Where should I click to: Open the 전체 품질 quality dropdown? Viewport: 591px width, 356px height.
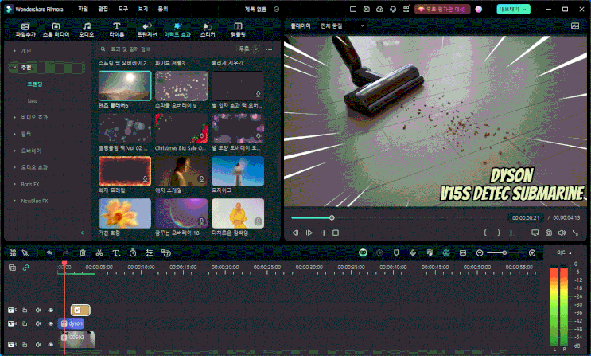(342, 25)
